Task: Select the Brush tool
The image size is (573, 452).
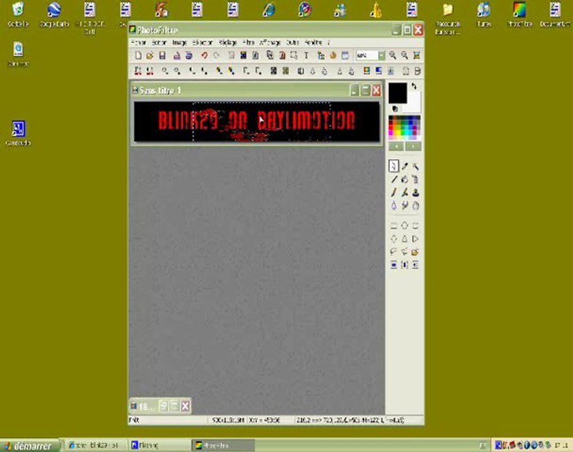Action: [x=393, y=192]
